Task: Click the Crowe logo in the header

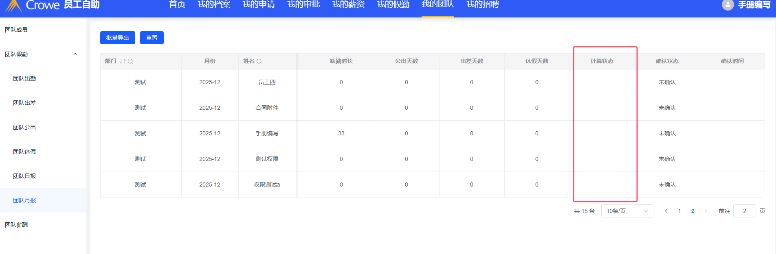Action: click(13, 5)
